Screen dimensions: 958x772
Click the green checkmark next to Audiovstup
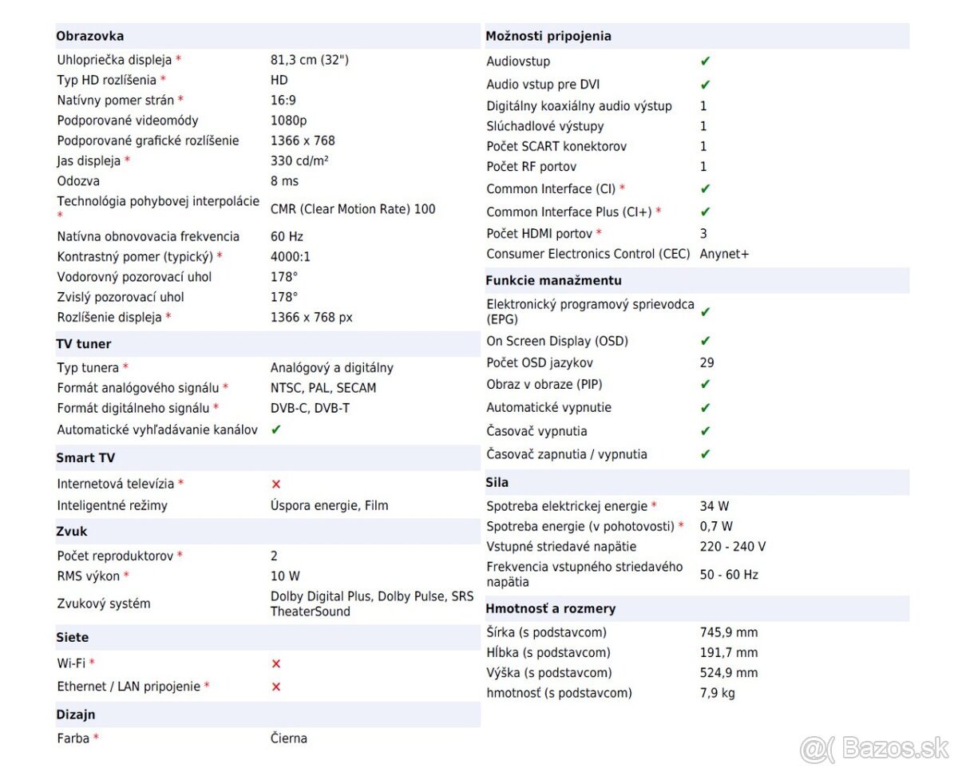click(x=705, y=61)
